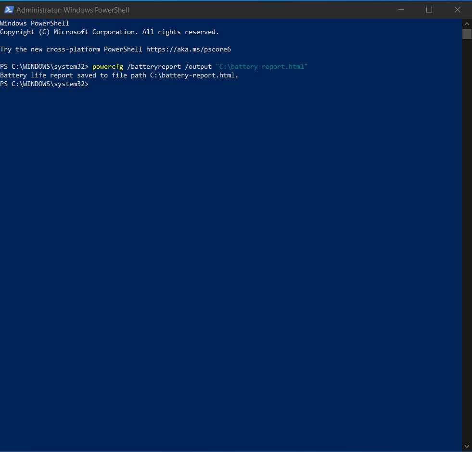The width and height of the screenshot is (472, 452).
Task: Click the vertical scrollbar thumb
Action: 467,34
